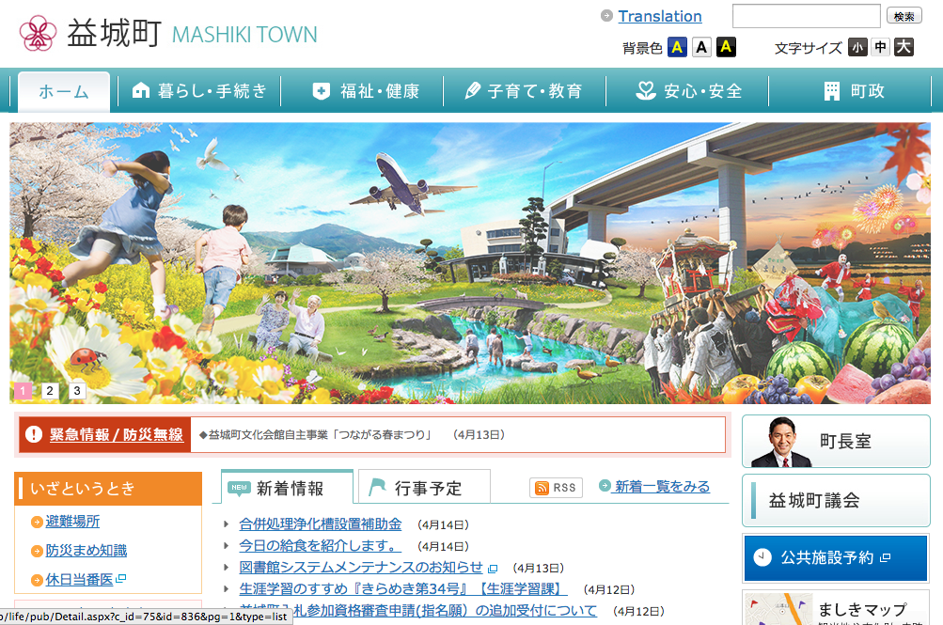Open the 暮らし・手続き menu
Screen dimensions: 943x625
click(x=199, y=91)
